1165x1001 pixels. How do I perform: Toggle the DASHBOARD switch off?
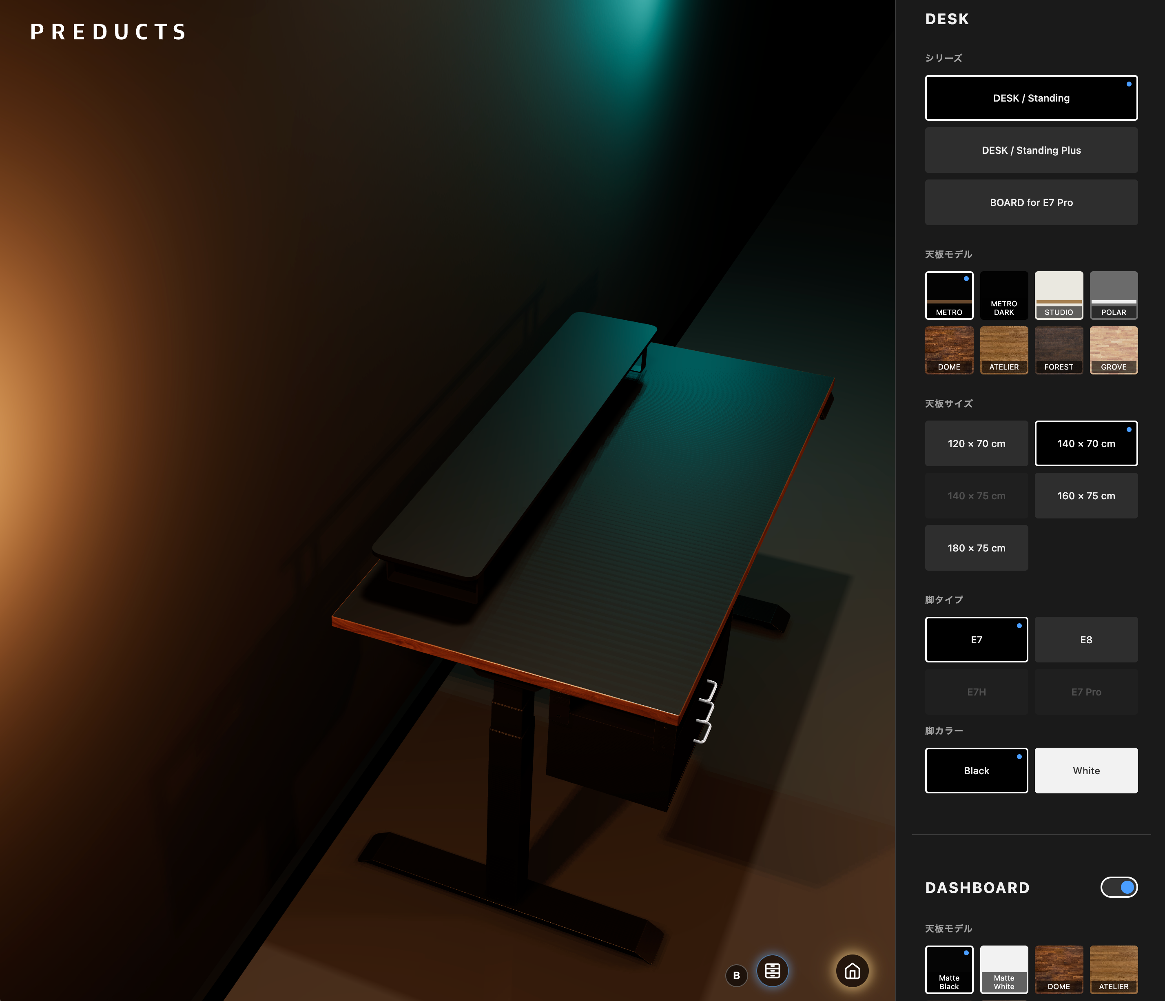click(1118, 887)
